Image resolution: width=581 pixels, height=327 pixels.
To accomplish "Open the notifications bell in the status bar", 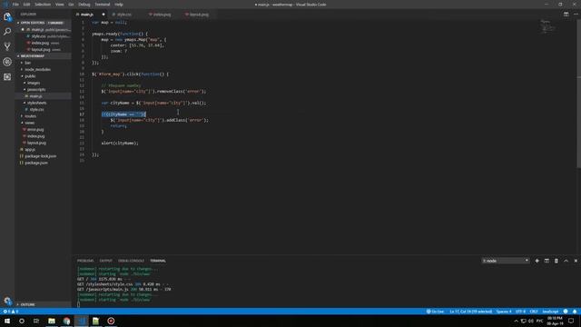I will (x=575, y=312).
